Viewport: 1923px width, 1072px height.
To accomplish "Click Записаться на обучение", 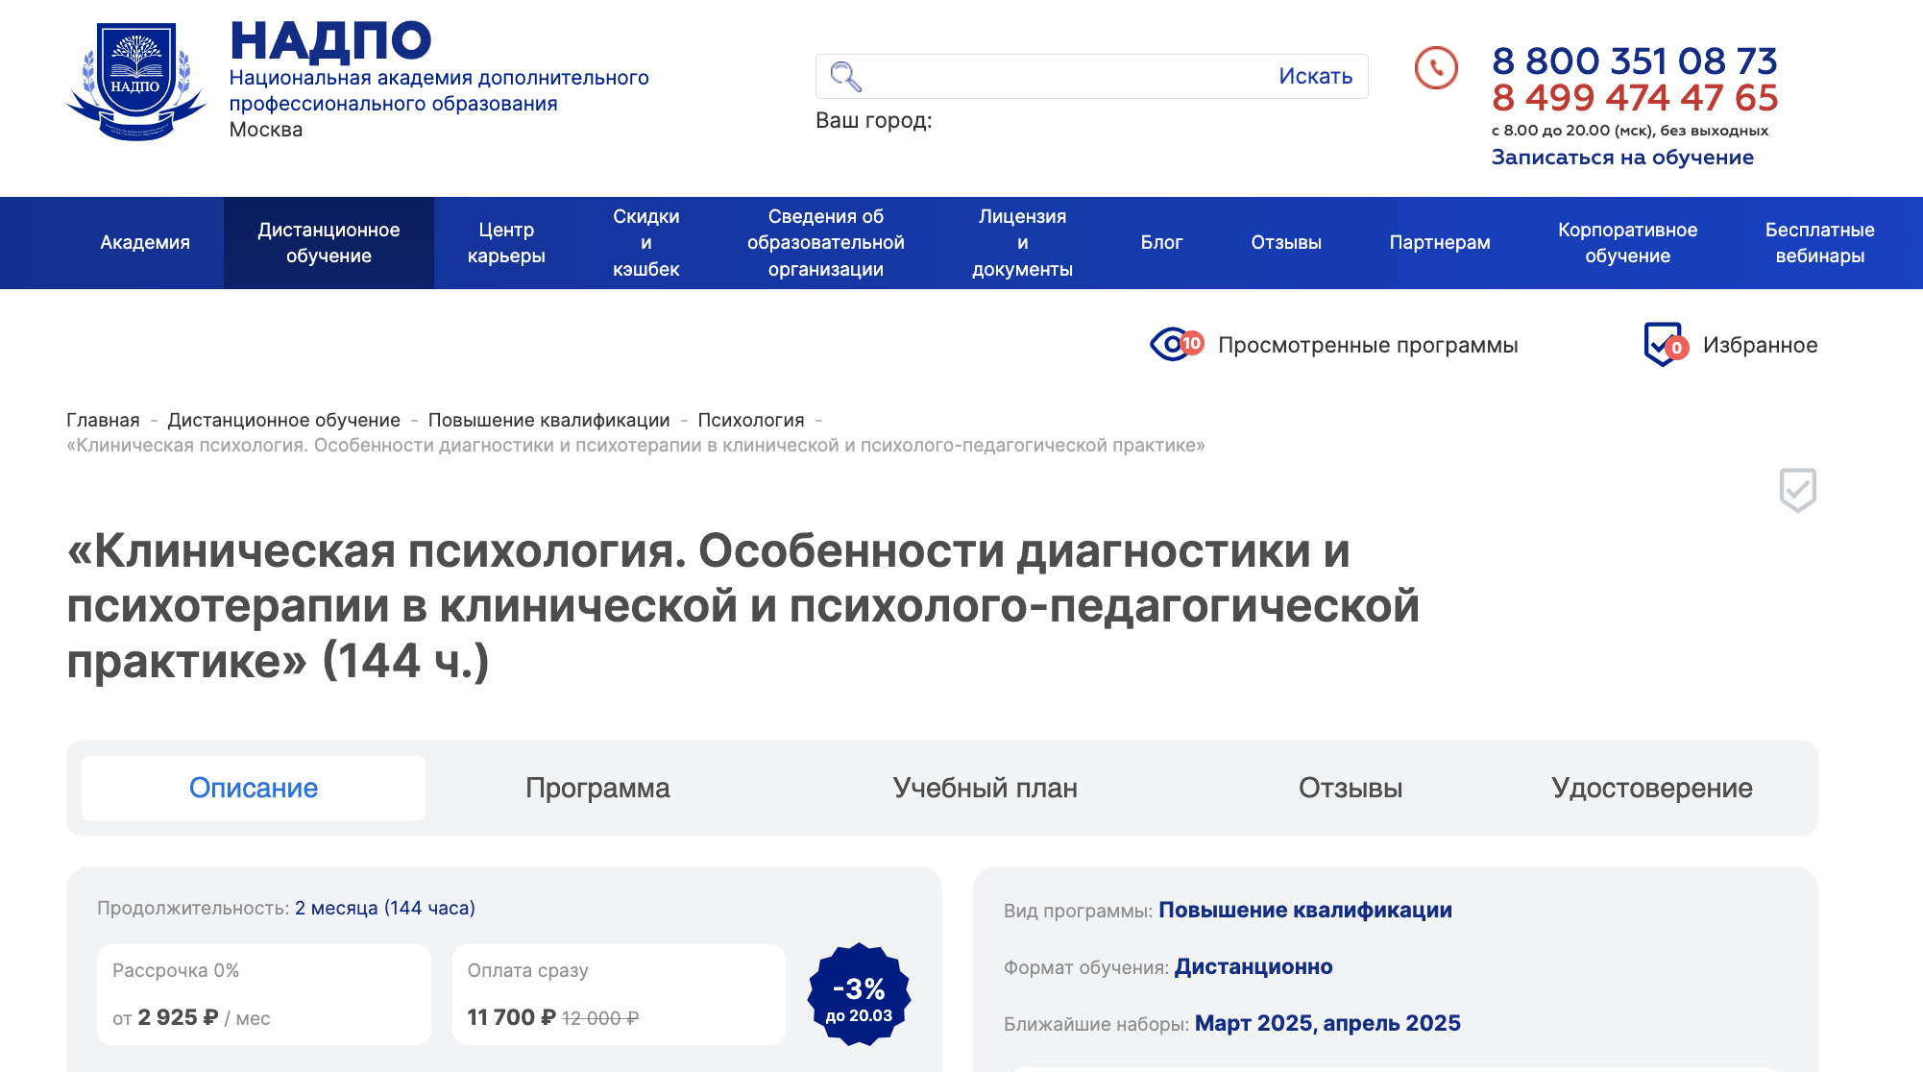I will [x=1622, y=157].
